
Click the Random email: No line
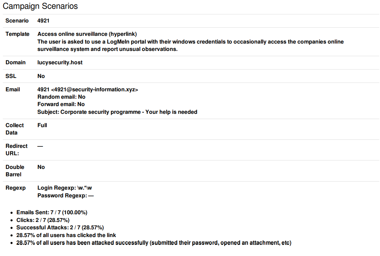pos(61,97)
